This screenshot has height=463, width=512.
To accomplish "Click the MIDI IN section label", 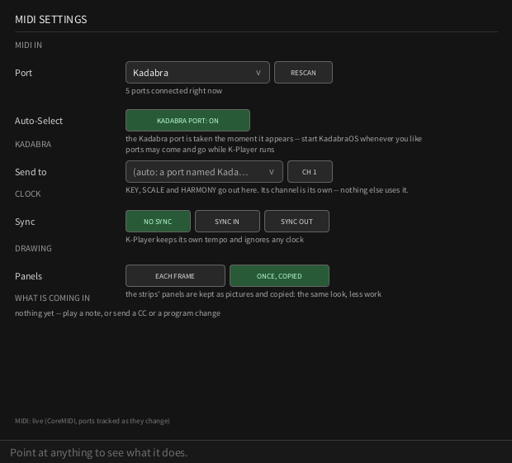I will pos(28,45).
